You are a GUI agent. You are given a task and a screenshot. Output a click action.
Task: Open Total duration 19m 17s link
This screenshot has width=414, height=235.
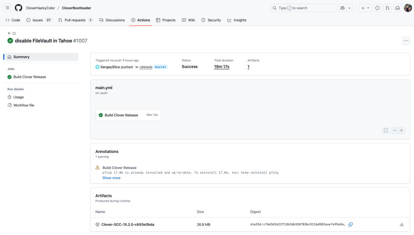point(221,67)
